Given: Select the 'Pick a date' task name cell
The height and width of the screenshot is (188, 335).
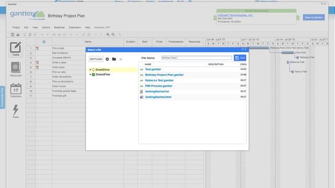Looking at the screenshot, I should click(58, 49).
